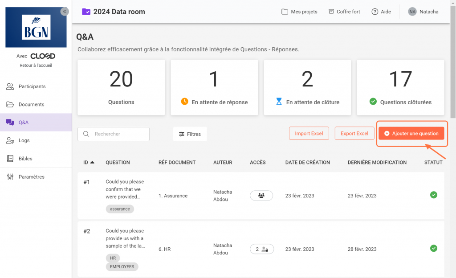456x278 pixels.
Task: Open Natacha user account menu
Action: tap(428, 12)
